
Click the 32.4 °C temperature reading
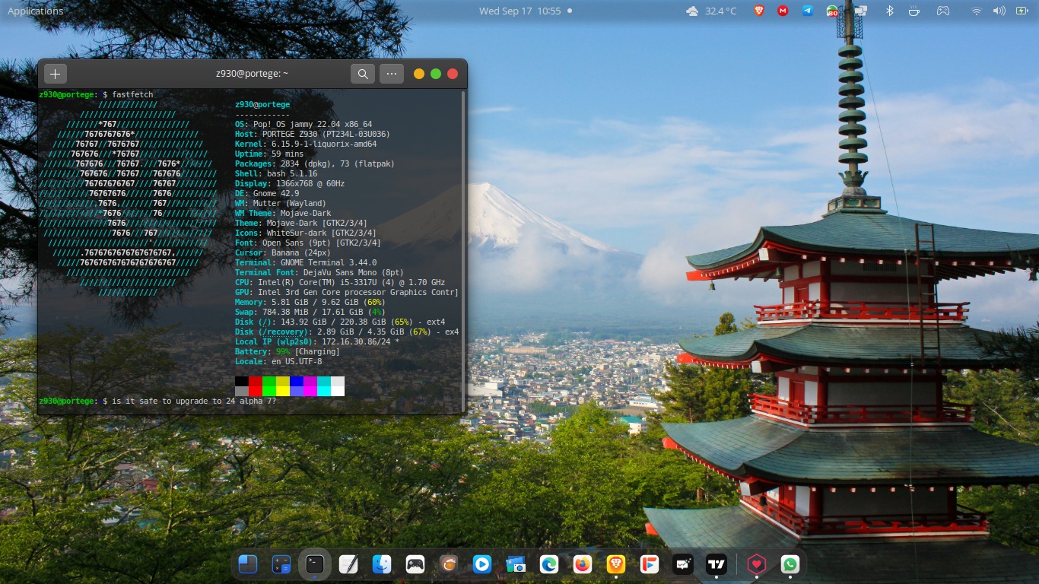coord(721,11)
